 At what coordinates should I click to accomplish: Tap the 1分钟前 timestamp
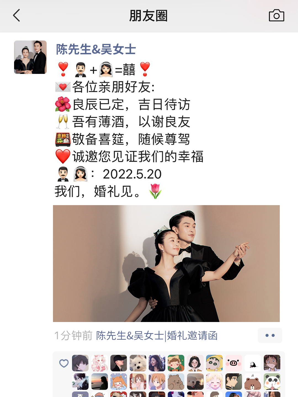click(73, 336)
